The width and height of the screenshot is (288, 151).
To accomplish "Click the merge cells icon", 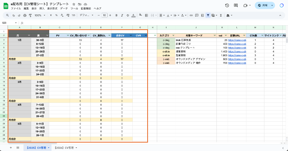I will [152, 16].
